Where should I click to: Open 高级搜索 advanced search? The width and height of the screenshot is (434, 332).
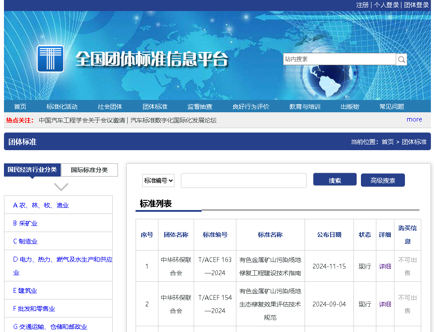383,180
